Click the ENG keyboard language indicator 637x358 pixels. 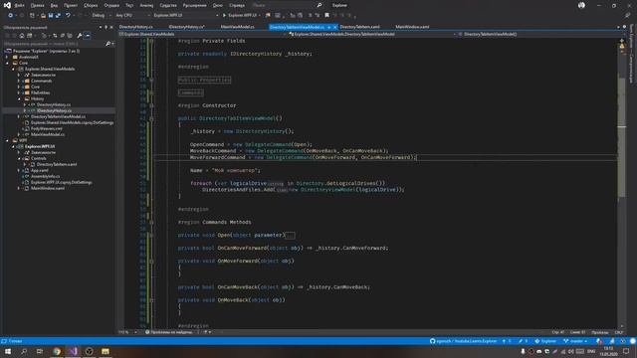(591, 351)
